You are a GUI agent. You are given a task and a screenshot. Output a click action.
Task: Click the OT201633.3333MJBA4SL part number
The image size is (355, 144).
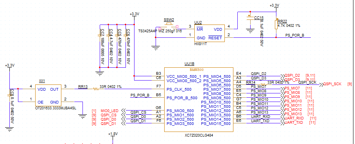coord(56,108)
